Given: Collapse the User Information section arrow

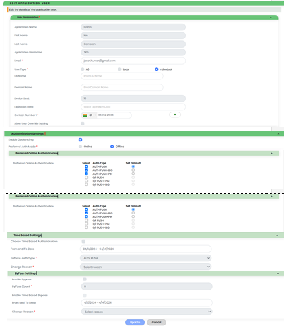Looking at the screenshot, I should pos(271,18).
